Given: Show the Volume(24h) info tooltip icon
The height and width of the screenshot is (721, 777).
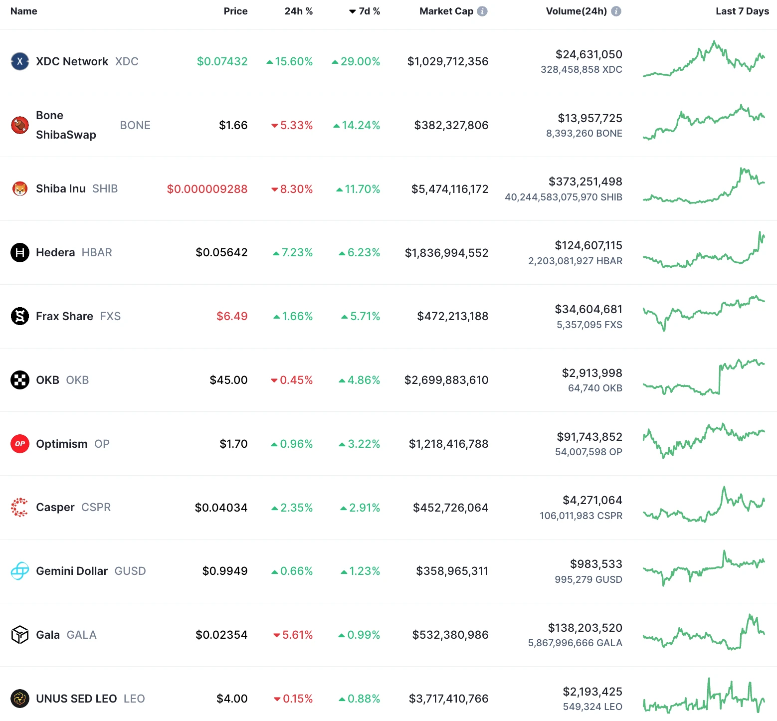Looking at the screenshot, I should pyautogui.click(x=616, y=11).
